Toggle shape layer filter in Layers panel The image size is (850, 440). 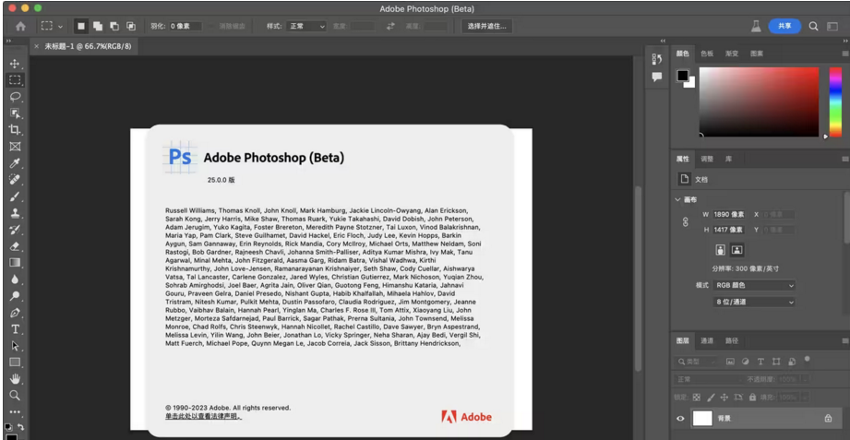(776, 362)
